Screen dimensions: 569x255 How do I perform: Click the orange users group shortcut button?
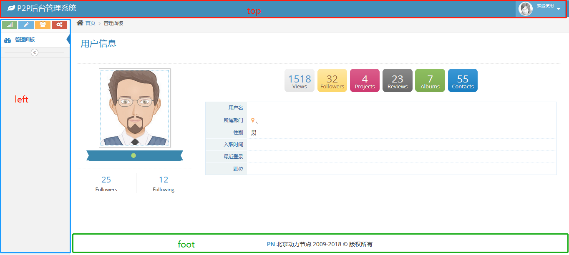[43, 25]
